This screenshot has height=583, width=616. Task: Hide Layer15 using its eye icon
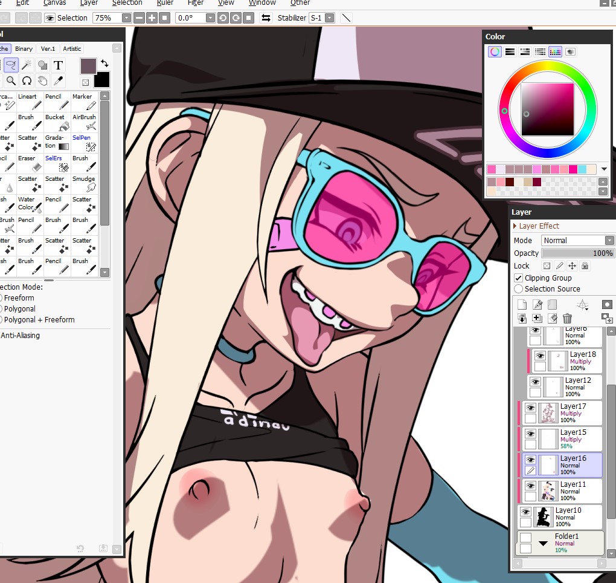530,434
